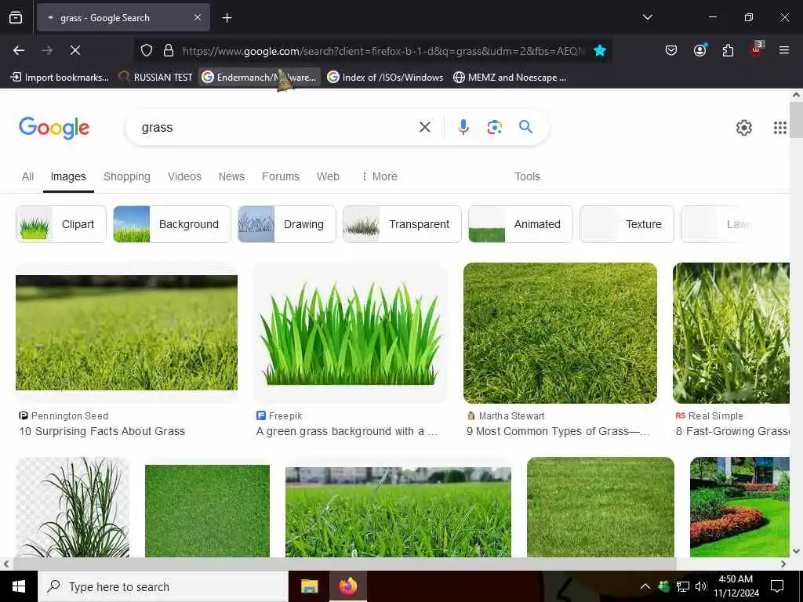Open Martha Stewart grass image
This screenshot has width=803, height=602.
point(560,332)
